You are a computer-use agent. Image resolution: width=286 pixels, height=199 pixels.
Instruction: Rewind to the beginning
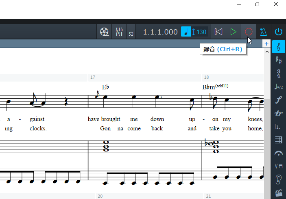point(218,32)
